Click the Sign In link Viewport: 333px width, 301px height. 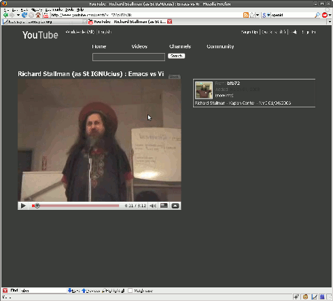pyautogui.click(x=309, y=32)
